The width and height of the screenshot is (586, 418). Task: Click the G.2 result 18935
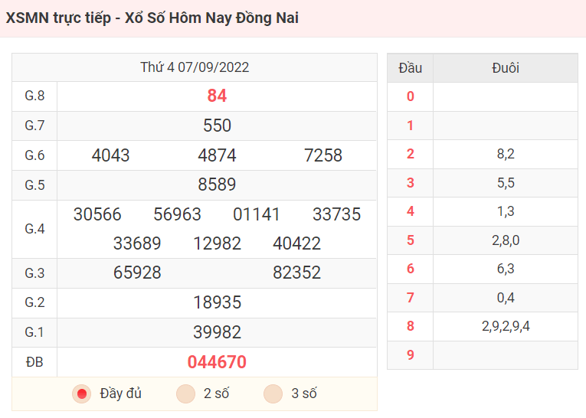[217, 302]
